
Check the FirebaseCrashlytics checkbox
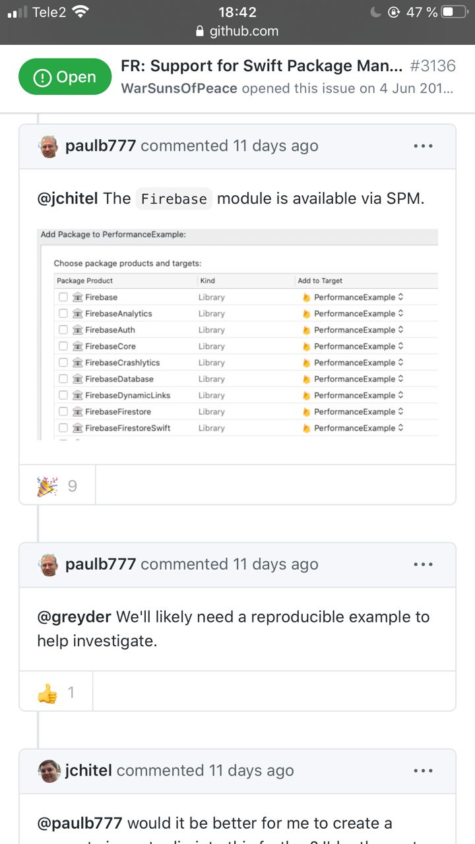pyautogui.click(x=63, y=363)
